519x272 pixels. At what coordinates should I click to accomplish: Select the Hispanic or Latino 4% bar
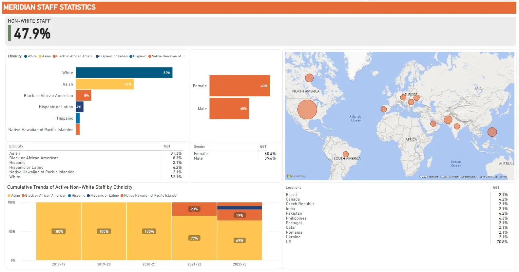pos(80,107)
